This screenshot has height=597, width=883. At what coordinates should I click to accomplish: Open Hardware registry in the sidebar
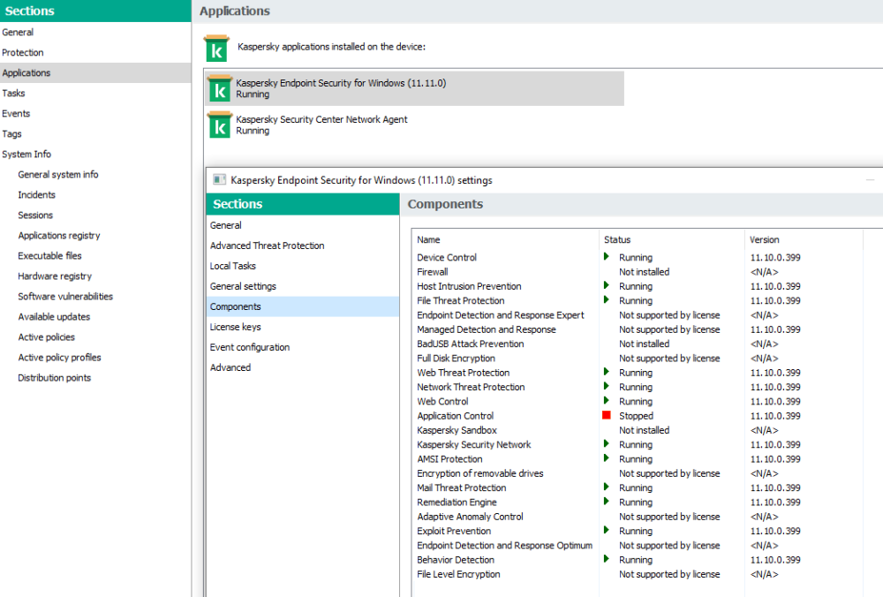coord(55,276)
